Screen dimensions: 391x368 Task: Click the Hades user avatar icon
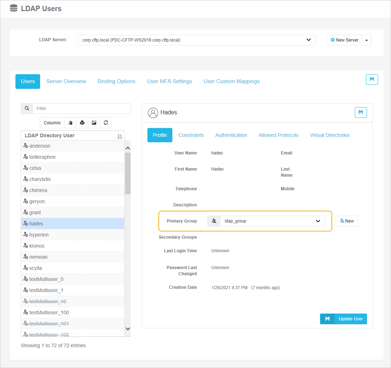pyautogui.click(x=153, y=112)
